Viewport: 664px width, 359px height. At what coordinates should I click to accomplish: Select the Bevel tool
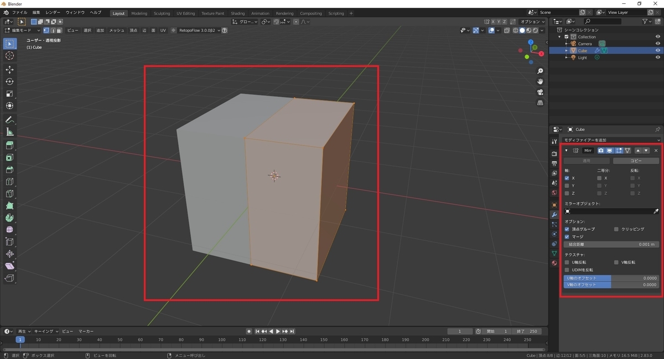click(9, 170)
